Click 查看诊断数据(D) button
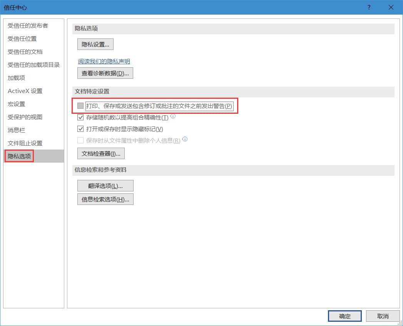Screen dimensions: 403x326 pyautogui.click(x=104, y=73)
